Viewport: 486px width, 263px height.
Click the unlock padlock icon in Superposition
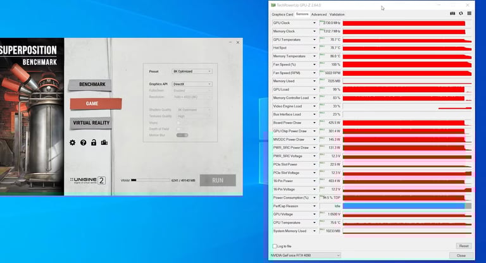pyautogui.click(x=93, y=142)
